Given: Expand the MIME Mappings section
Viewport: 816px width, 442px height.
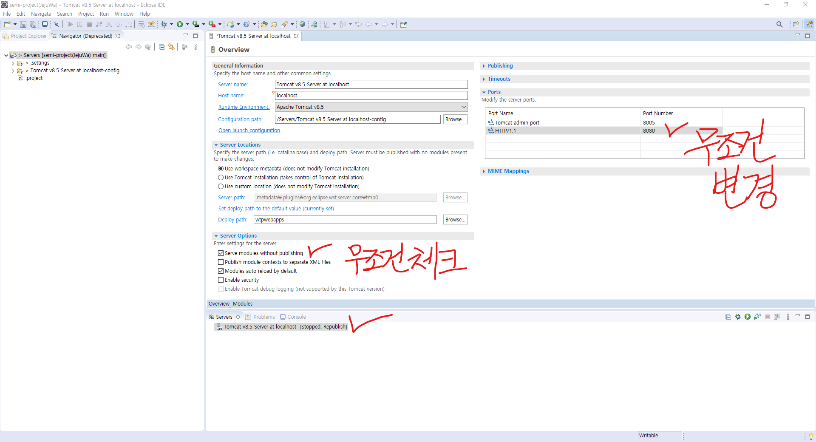Looking at the screenshot, I should pos(484,171).
